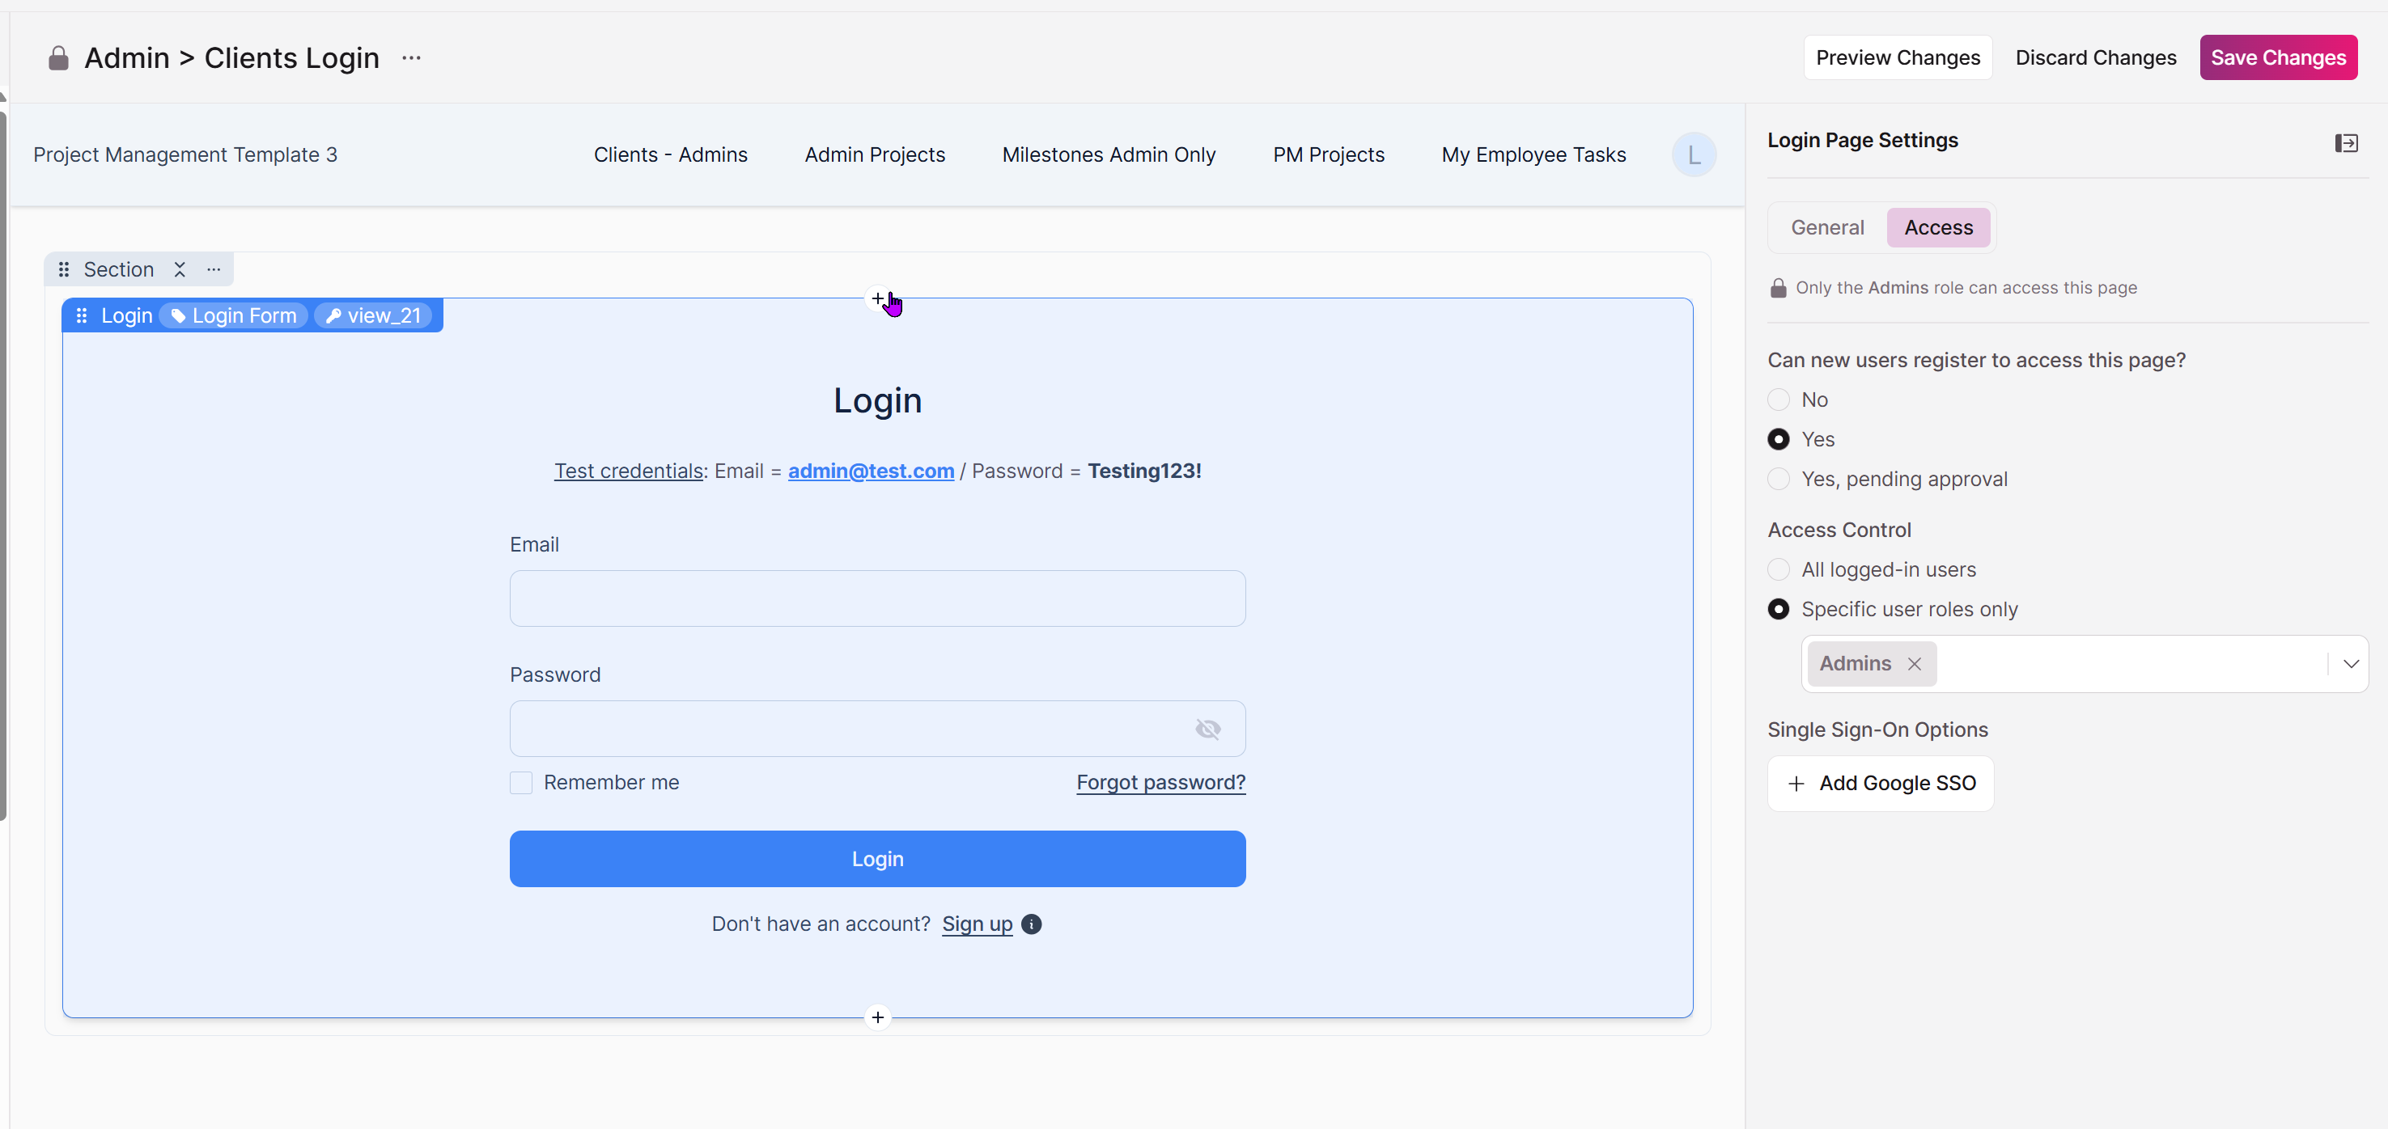
Task: Add a view above the Login form
Action: click(x=878, y=298)
